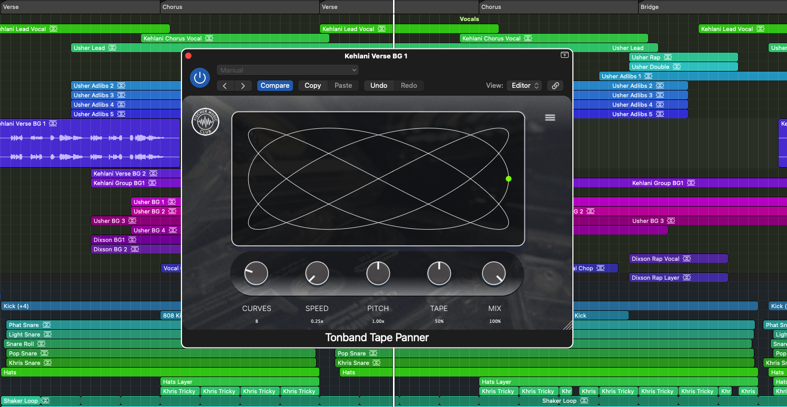Click the loop icon on Shaker Loop region at left
The height and width of the screenshot is (407, 787).
[46, 401]
